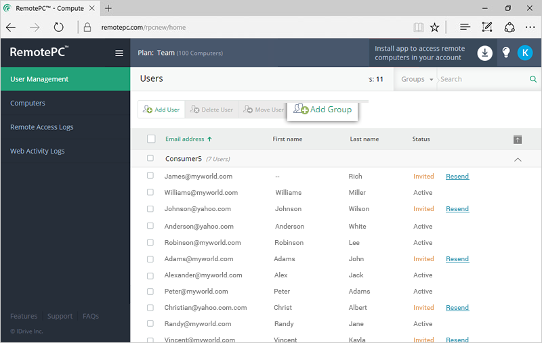Tick checkbox for Williams@myworld.com
The height and width of the screenshot is (343, 542).
coord(150,192)
